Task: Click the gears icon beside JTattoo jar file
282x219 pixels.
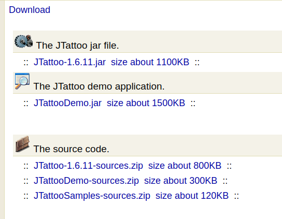Action: coord(23,41)
